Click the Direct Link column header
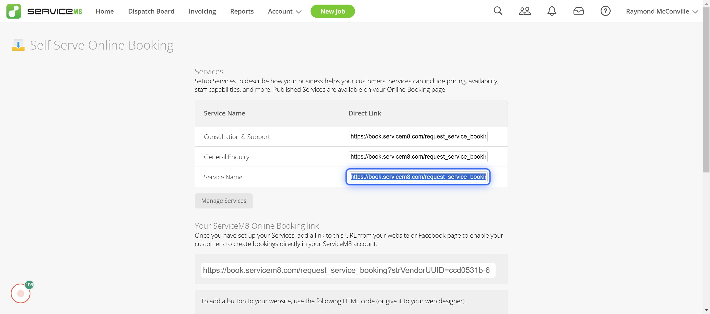The height and width of the screenshot is (314, 710). click(365, 113)
